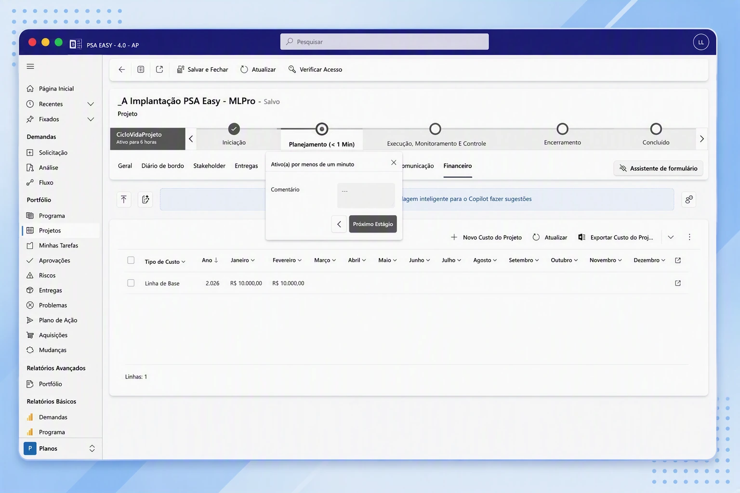
Task: Sort by Ano column
Action: pos(210,260)
